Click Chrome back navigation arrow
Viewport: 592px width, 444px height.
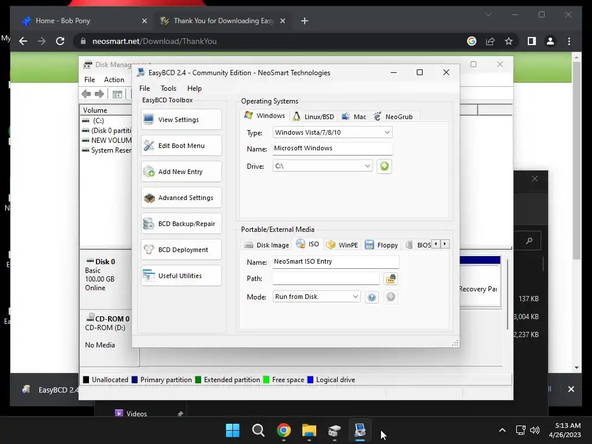(x=23, y=41)
